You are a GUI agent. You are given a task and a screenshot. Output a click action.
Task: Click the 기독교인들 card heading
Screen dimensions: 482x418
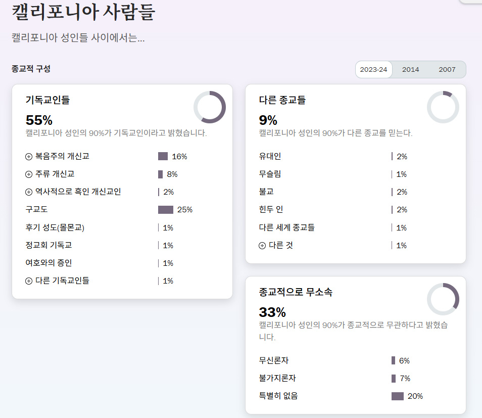tap(47, 100)
